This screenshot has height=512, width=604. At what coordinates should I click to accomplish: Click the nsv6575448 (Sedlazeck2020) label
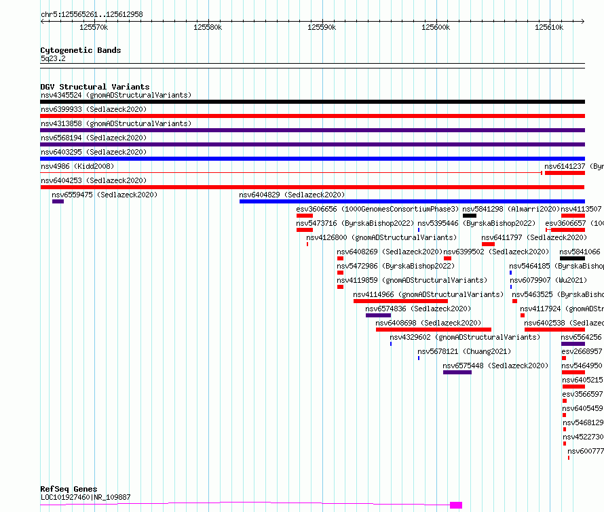click(x=495, y=366)
